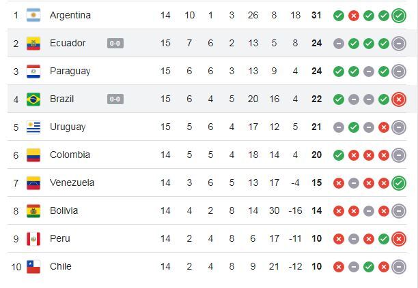Open Brazil's live 0-0 score badge
This screenshot has height=288, width=418.
click(x=115, y=99)
